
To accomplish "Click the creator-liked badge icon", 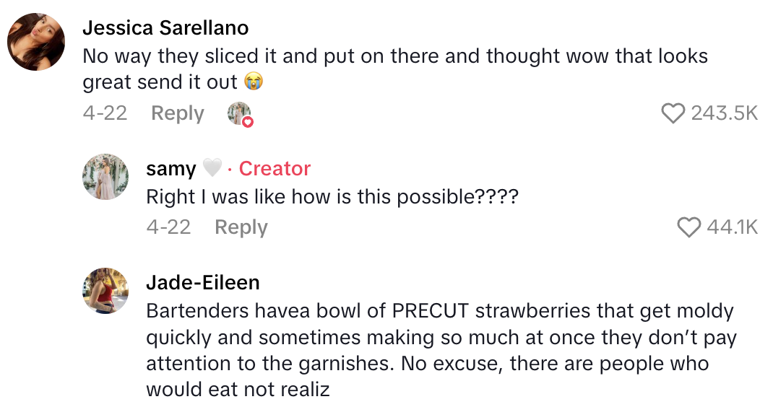I will (x=239, y=114).
